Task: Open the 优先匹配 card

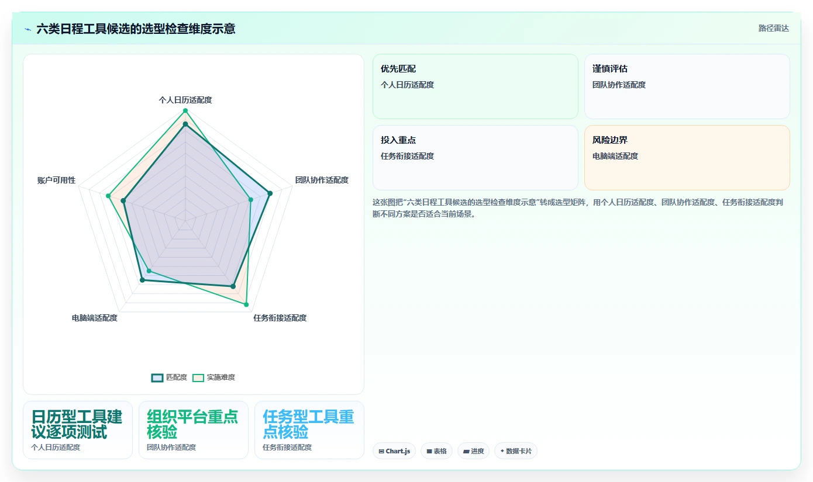Action: click(476, 86)
